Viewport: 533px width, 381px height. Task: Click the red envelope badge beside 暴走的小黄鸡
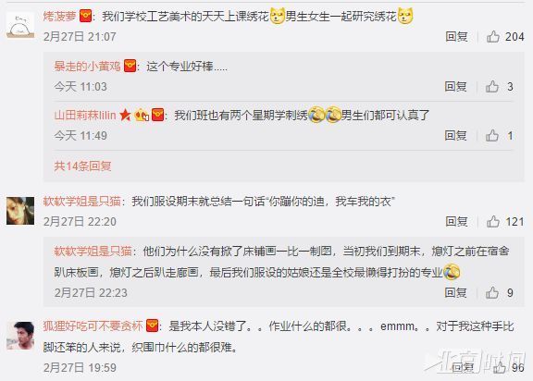[x=130, y=66]
